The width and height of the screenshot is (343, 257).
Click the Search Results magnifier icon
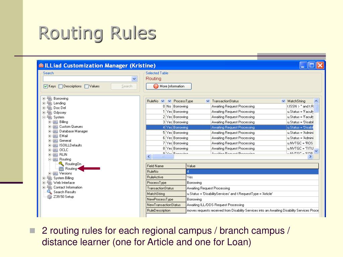[x=50, y=192]
